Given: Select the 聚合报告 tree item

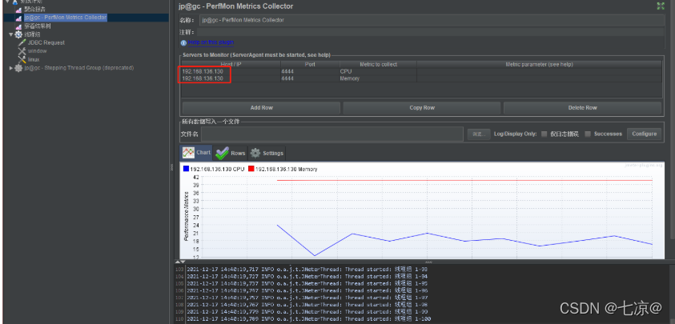Looking at the screenshot, I should point(34,9).
